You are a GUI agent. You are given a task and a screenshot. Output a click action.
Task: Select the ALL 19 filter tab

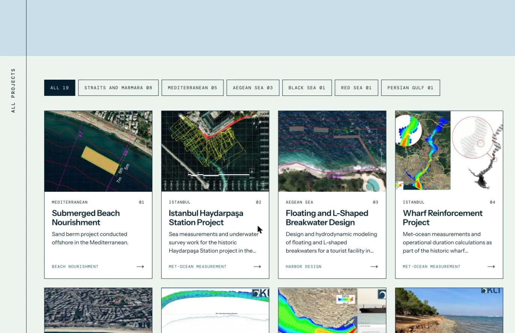coord(60,88)
